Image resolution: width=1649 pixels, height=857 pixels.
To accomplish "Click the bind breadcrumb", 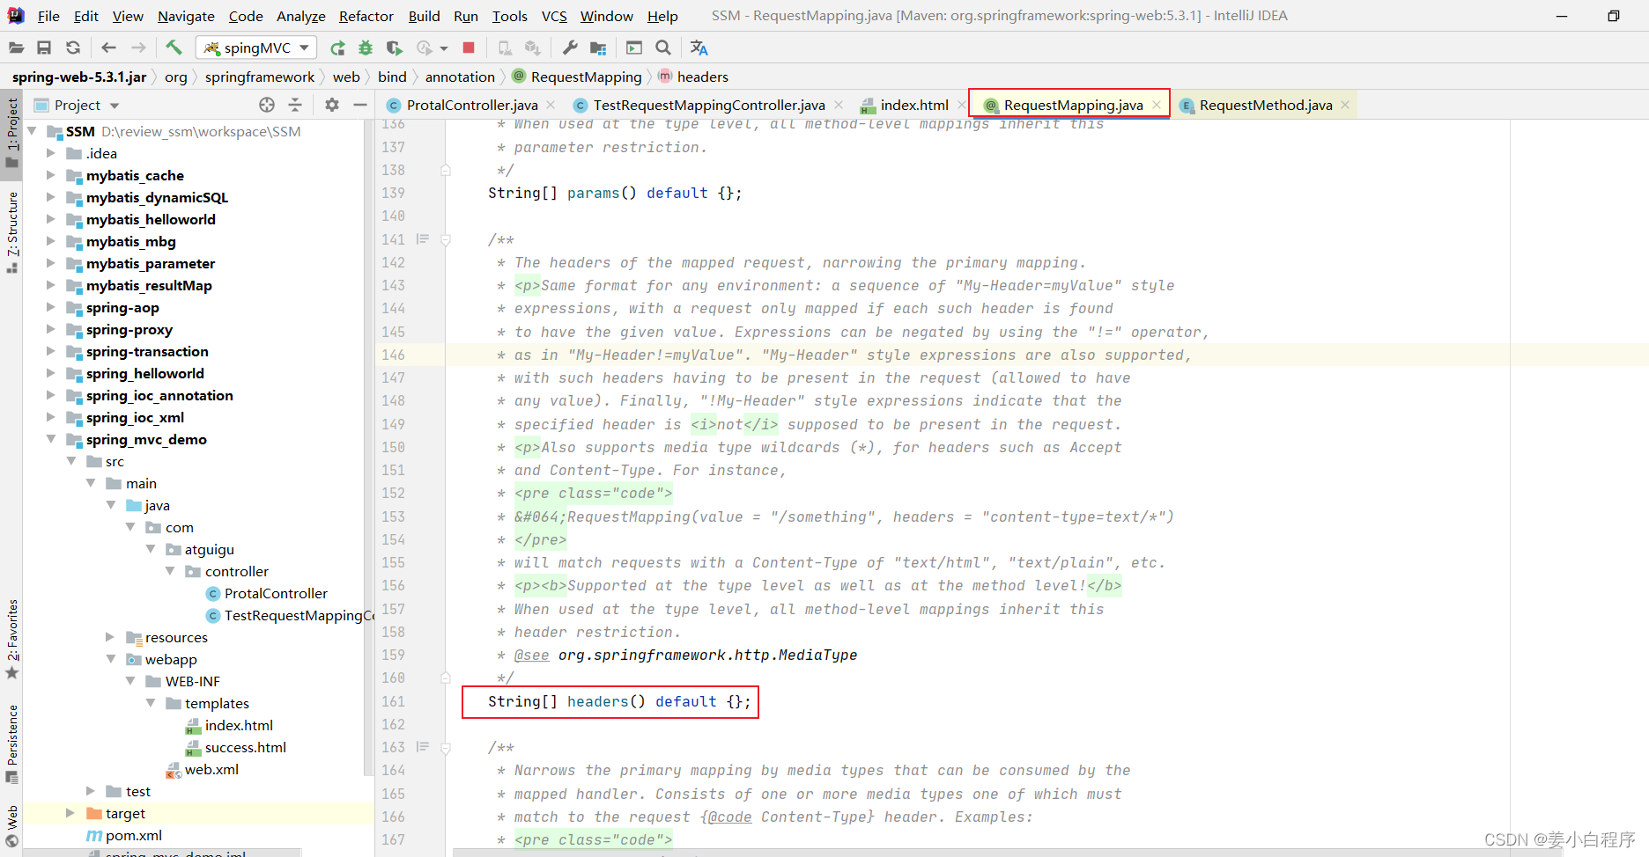I will pyautogui.click(x=392, y=77).
